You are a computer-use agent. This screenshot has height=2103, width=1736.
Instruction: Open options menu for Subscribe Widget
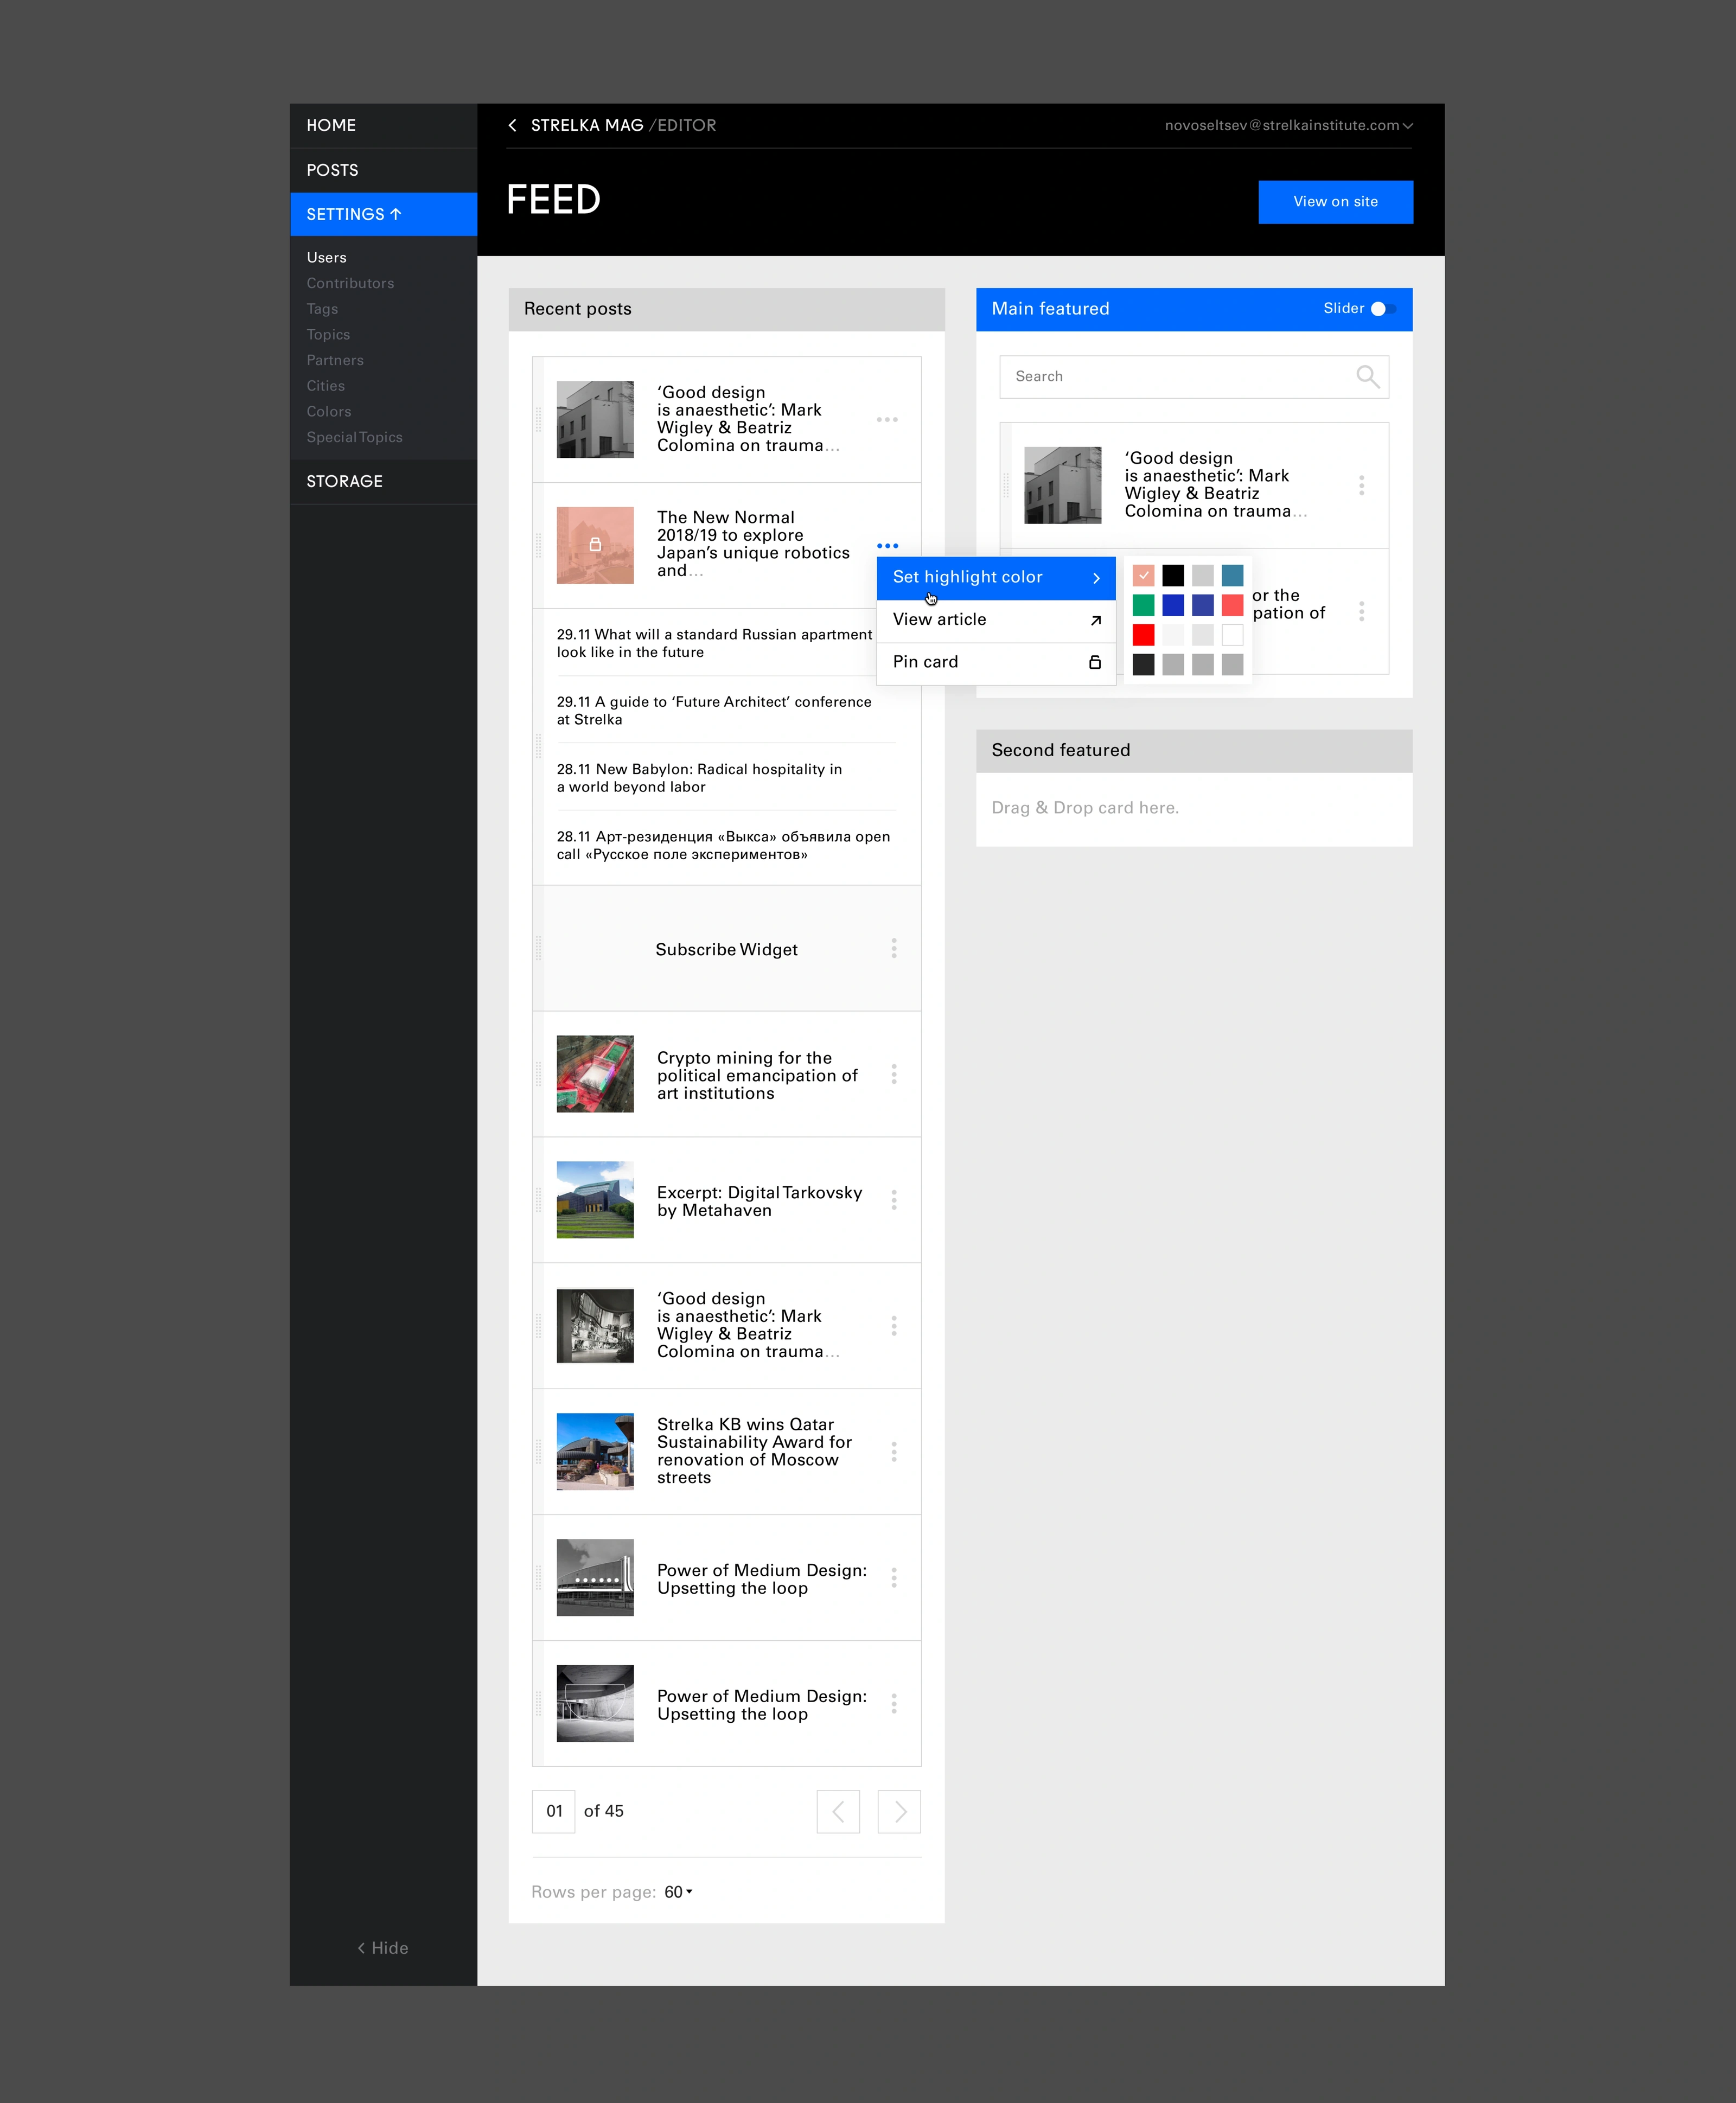[894, 948]
